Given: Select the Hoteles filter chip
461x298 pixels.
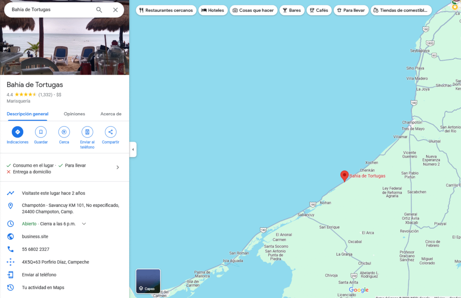Looking at the screenshot, I should pos(212,10).
